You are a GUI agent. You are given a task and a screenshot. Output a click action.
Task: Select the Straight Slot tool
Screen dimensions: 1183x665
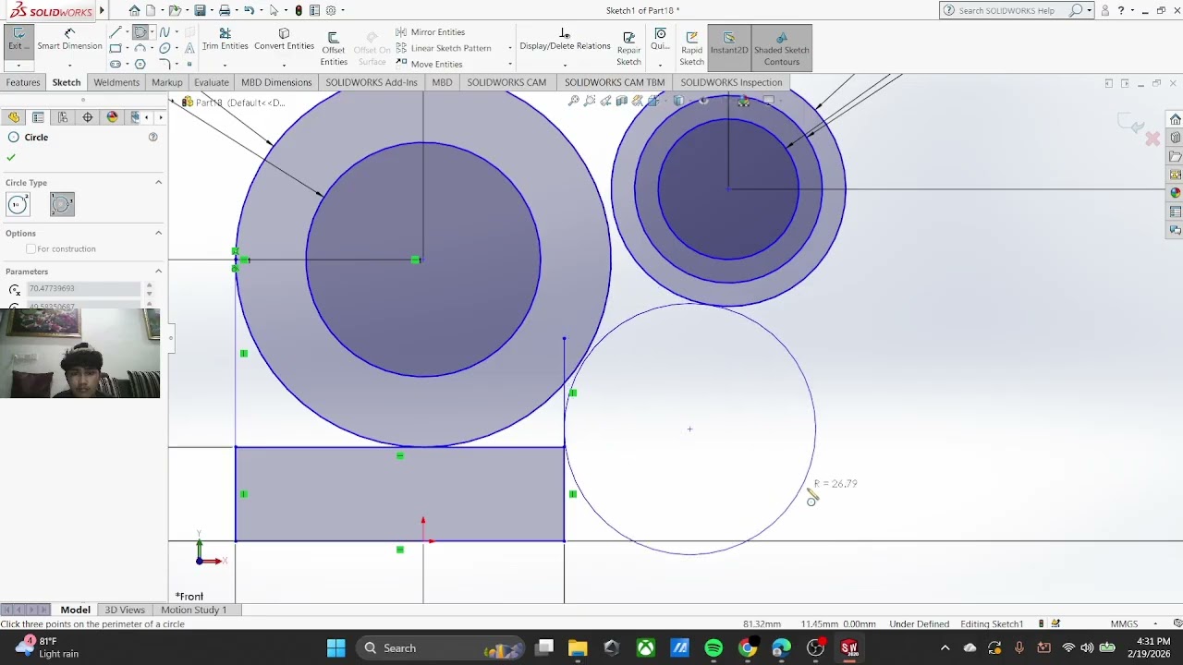[x=116, y=64]
